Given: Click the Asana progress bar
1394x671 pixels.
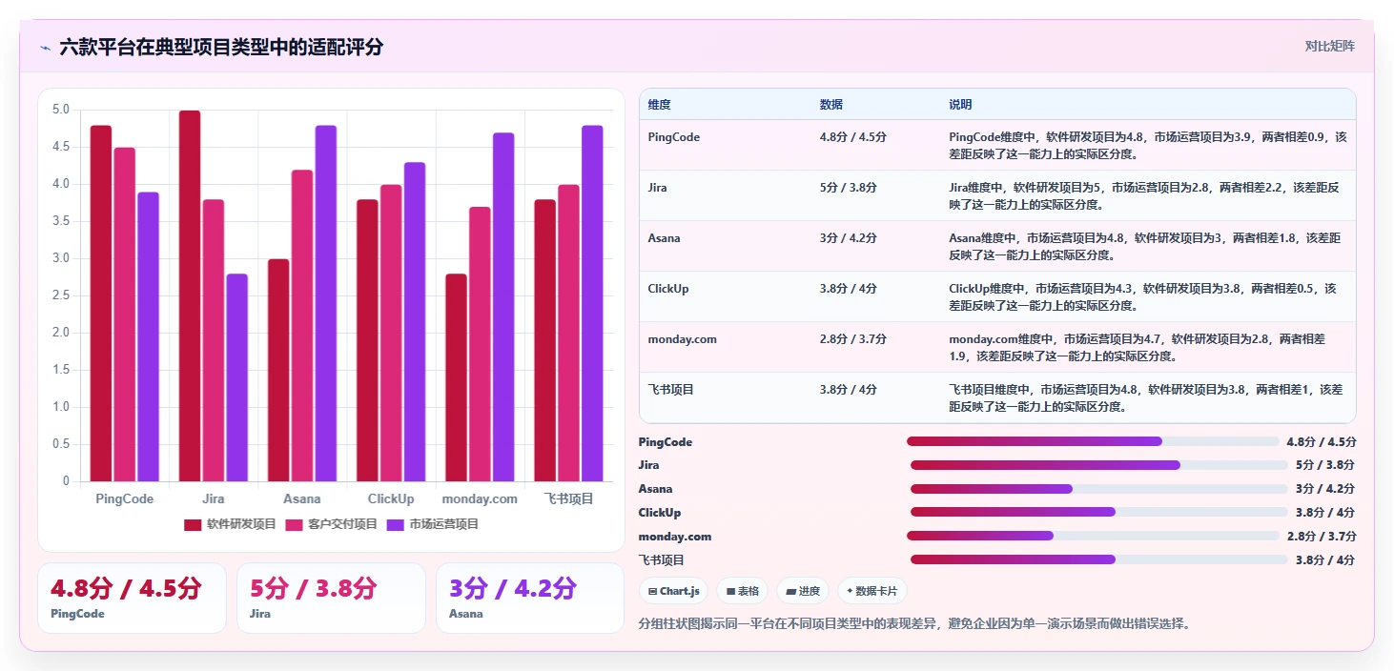Looking at the screenshot, I should 1099,489.
